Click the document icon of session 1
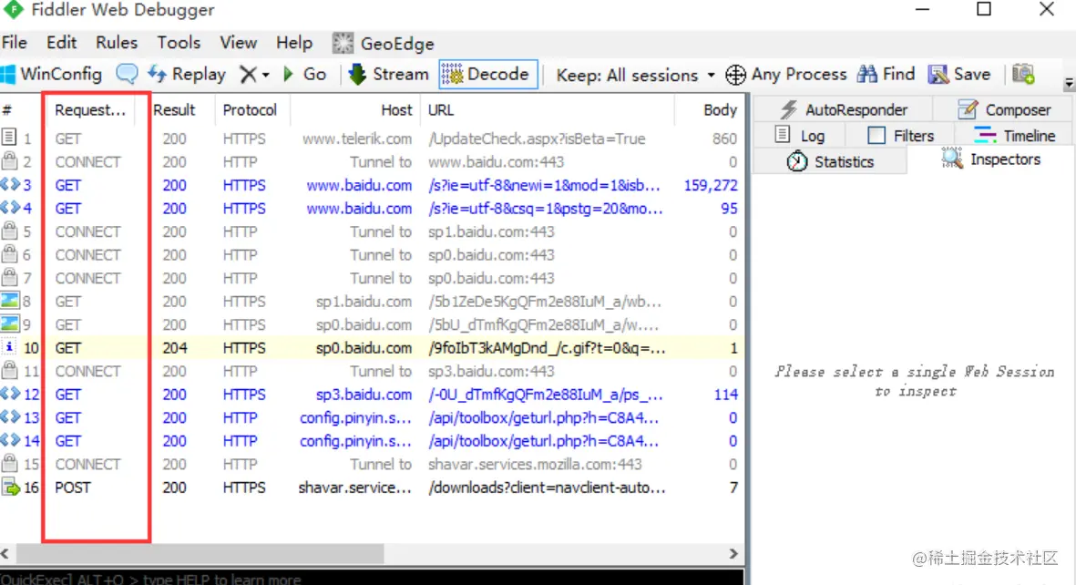Image resolution: width=1076 pixels, height=585 pixels. [9, 138]
